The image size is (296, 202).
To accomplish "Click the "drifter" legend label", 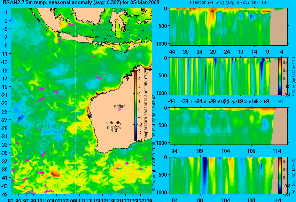I will point(119,106).
